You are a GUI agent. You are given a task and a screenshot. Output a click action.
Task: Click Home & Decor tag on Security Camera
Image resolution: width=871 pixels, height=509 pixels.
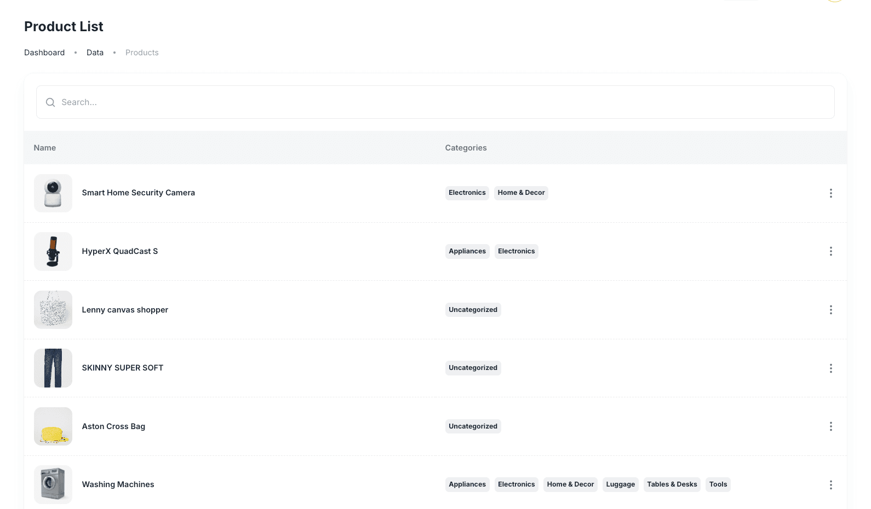[521, 193]
